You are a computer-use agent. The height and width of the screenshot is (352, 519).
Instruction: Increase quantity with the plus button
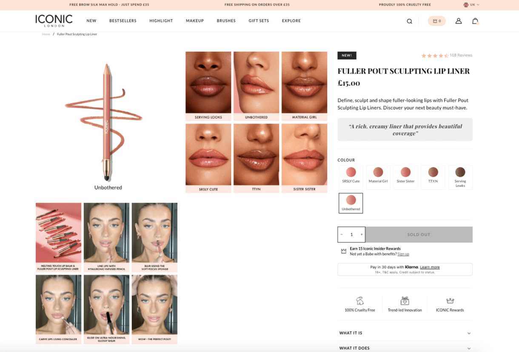362,234
